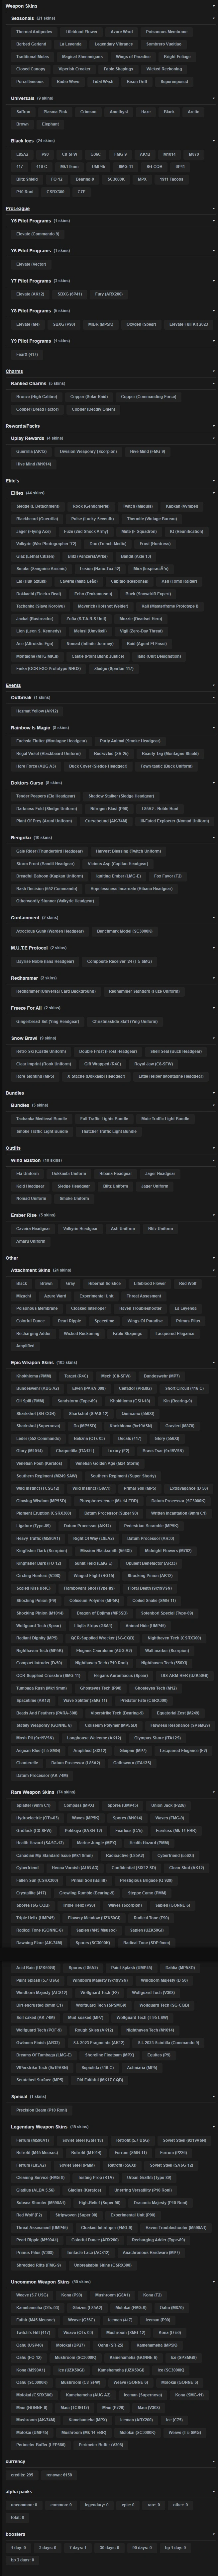This screenshot has width=218, height=2576.
Task: Click the Wind Bastion outfits subheading
Action: click(x=26, y=1160)
